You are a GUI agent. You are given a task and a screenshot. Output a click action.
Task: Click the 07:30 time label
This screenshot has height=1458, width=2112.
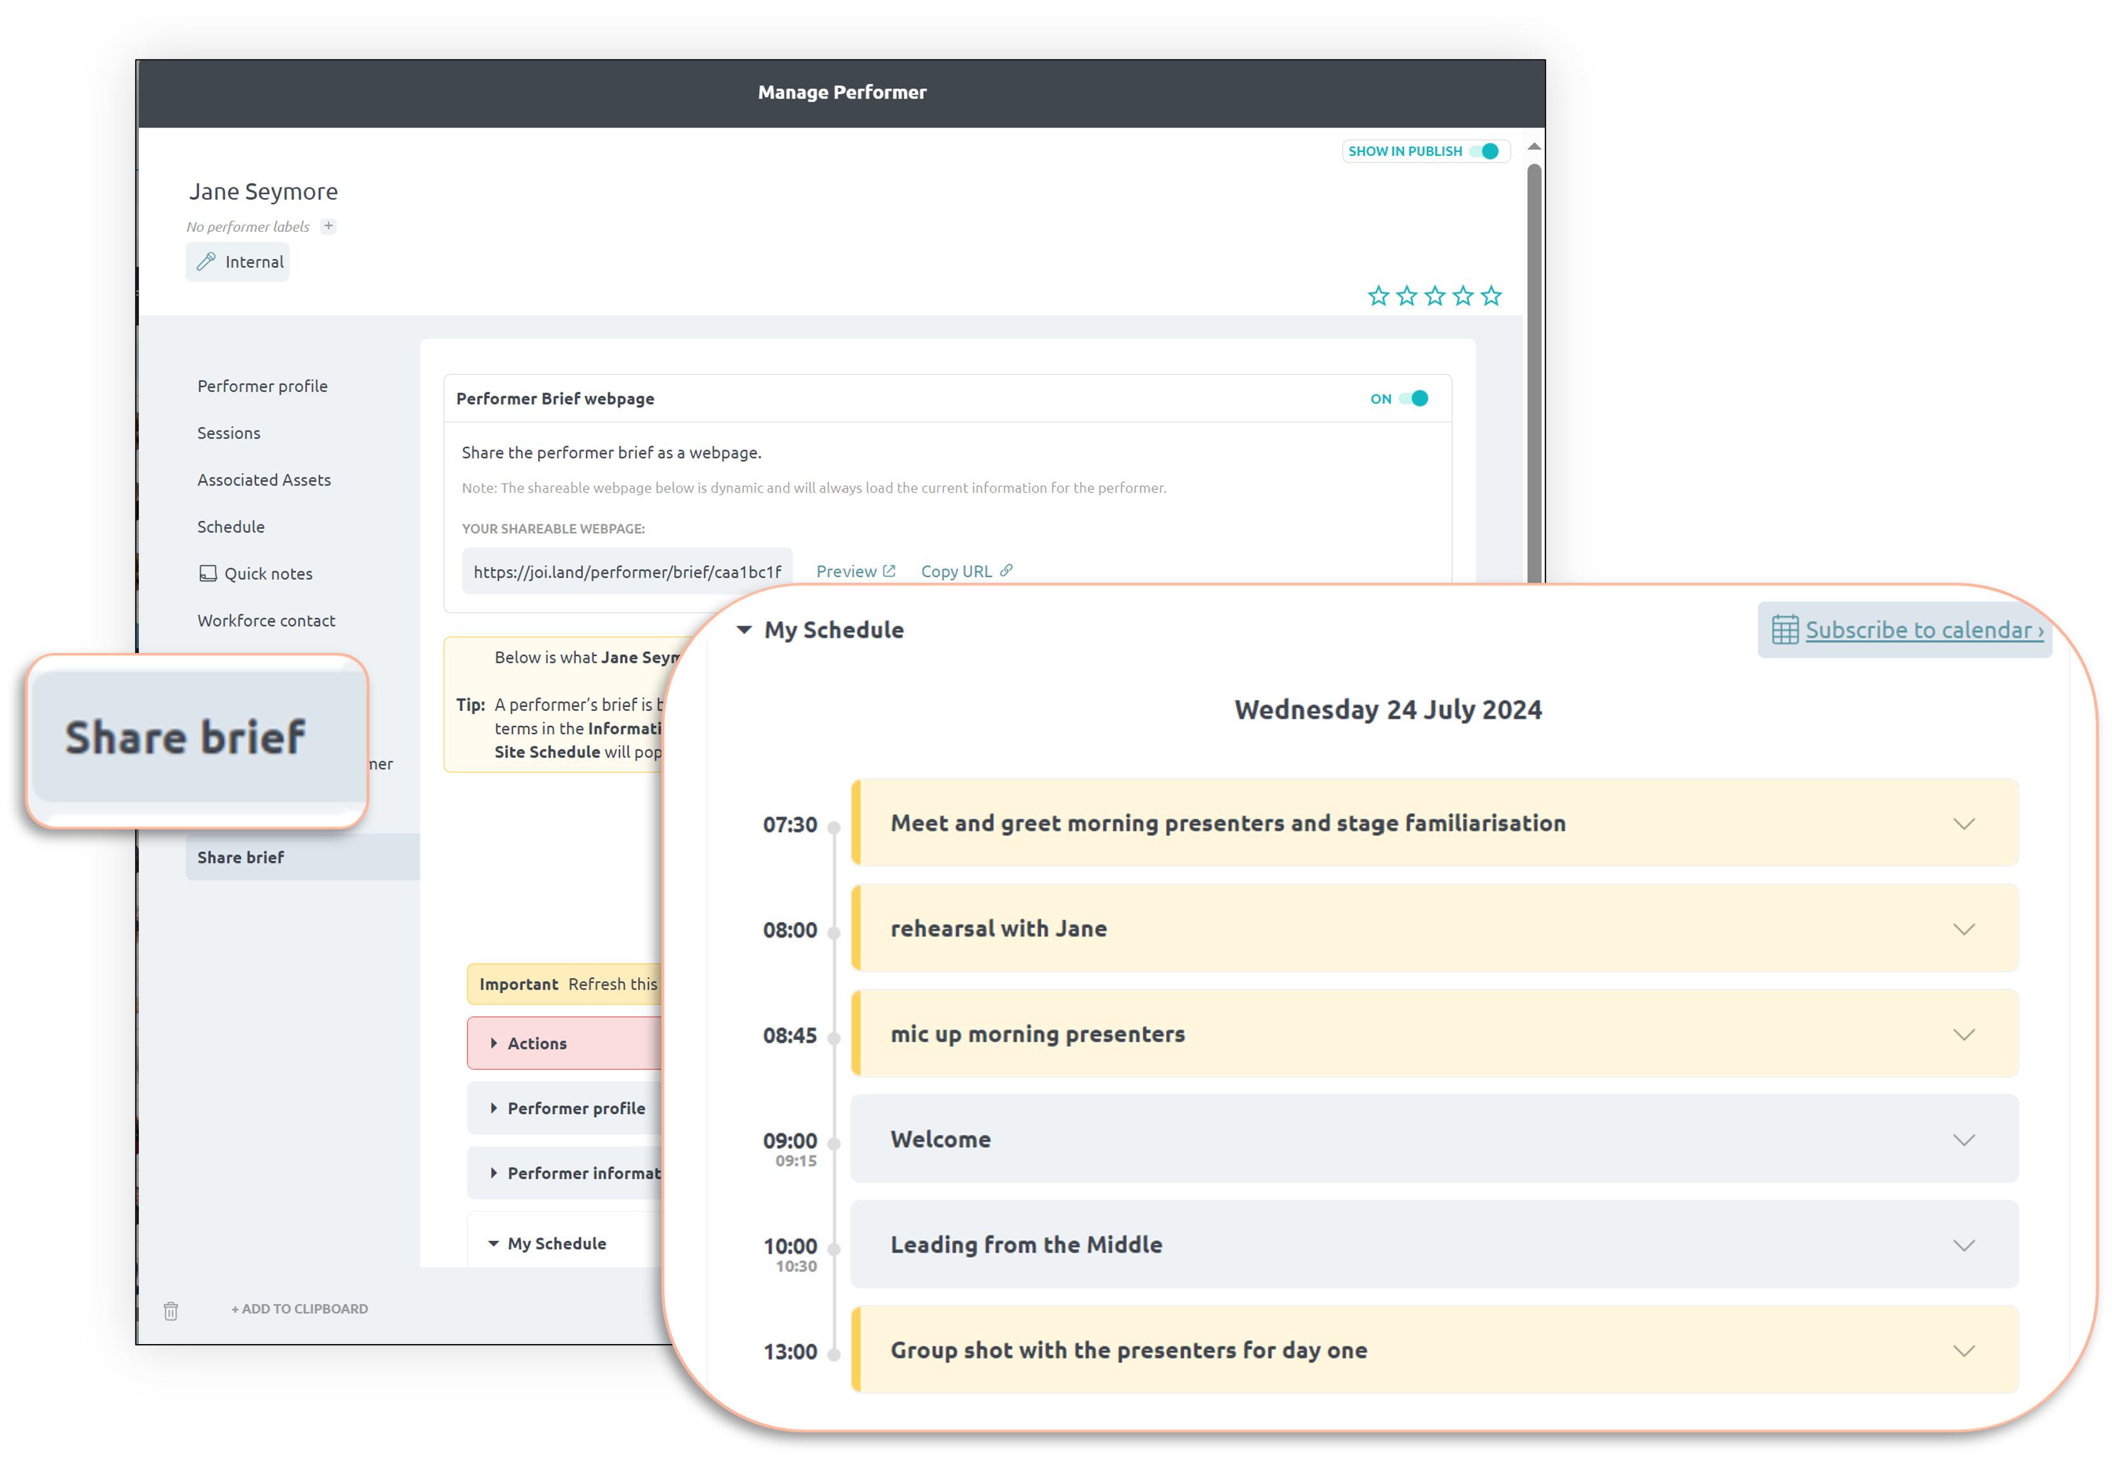click(x=790, y=825)
